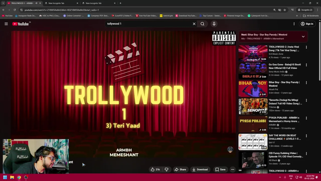321x181 pixels.
Task: Open PYASA PUNJABI video title
Action: pyautogui.click(x=284, y=119)
